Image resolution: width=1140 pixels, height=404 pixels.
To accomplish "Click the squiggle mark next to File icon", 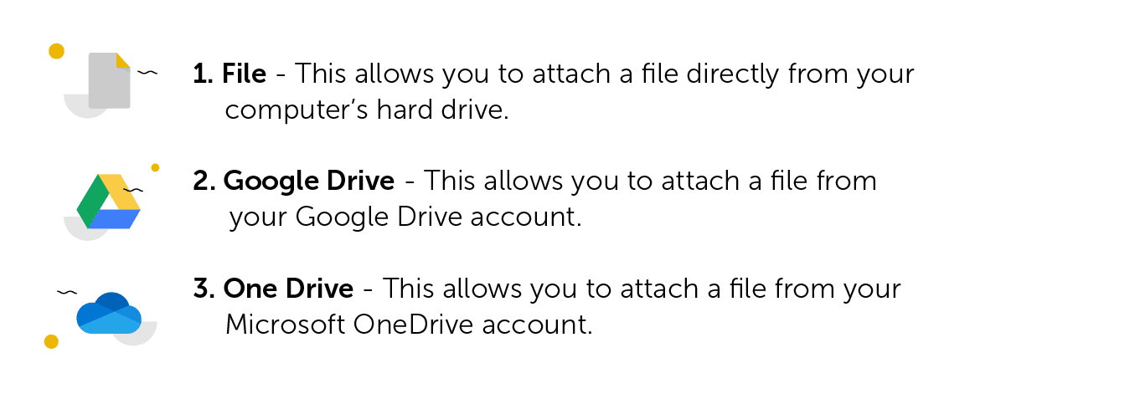I will click(147, 74).
